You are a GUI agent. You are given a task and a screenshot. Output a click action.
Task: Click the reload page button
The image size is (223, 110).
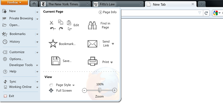(206, 13)
